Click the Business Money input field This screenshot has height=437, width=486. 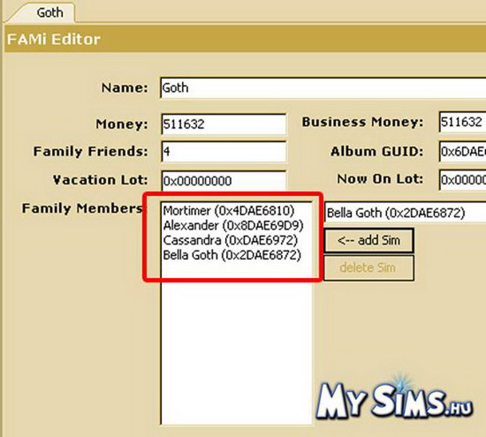[x=462, y=122]
